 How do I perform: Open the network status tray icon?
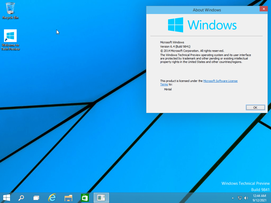click(240, 198)
